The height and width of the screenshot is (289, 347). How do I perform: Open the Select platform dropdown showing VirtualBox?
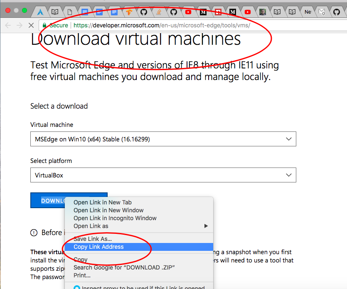pyautogui.click(x=163, y=175)
